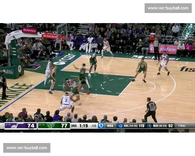The image size is (195, 156).
Task: Click the Milwaukee Bucks logo in scoreboard
Action: tap(51, 126)
